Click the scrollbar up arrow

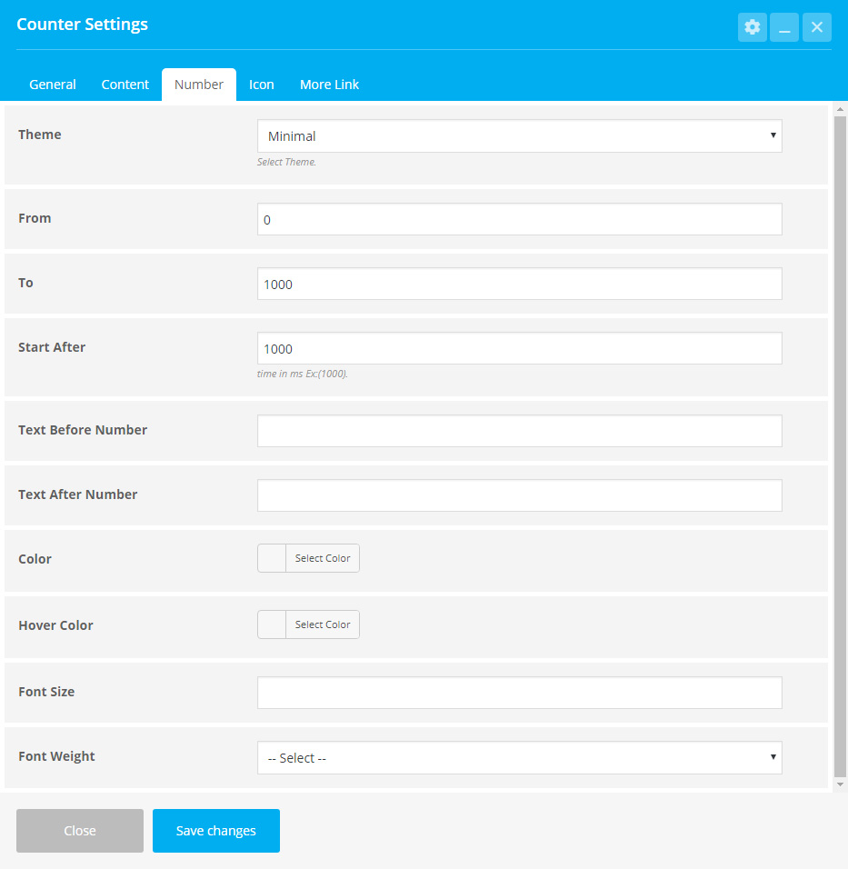coord(840,110)
